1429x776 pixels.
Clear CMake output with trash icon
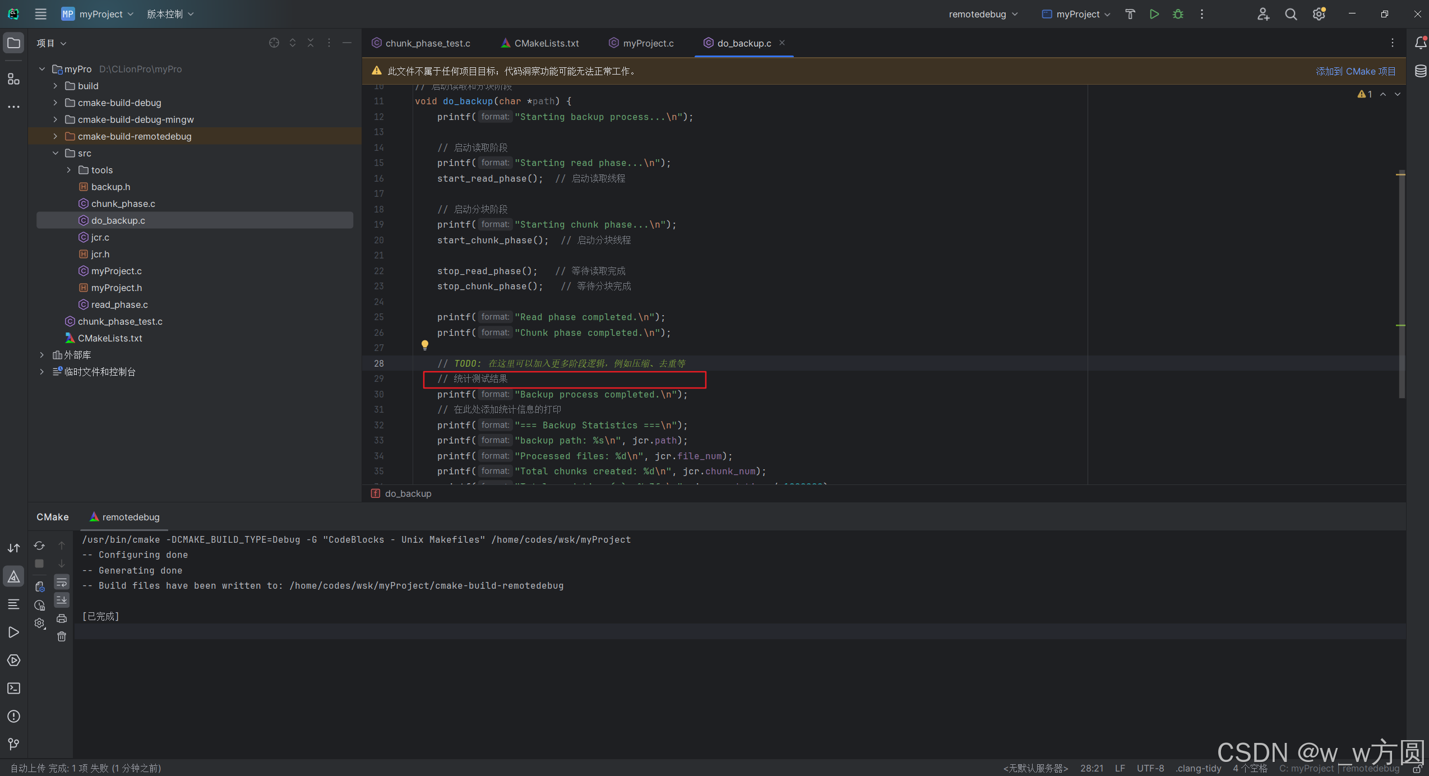click(62, 636)
